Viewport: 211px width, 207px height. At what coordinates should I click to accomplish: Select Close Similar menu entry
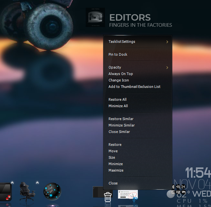119,132
